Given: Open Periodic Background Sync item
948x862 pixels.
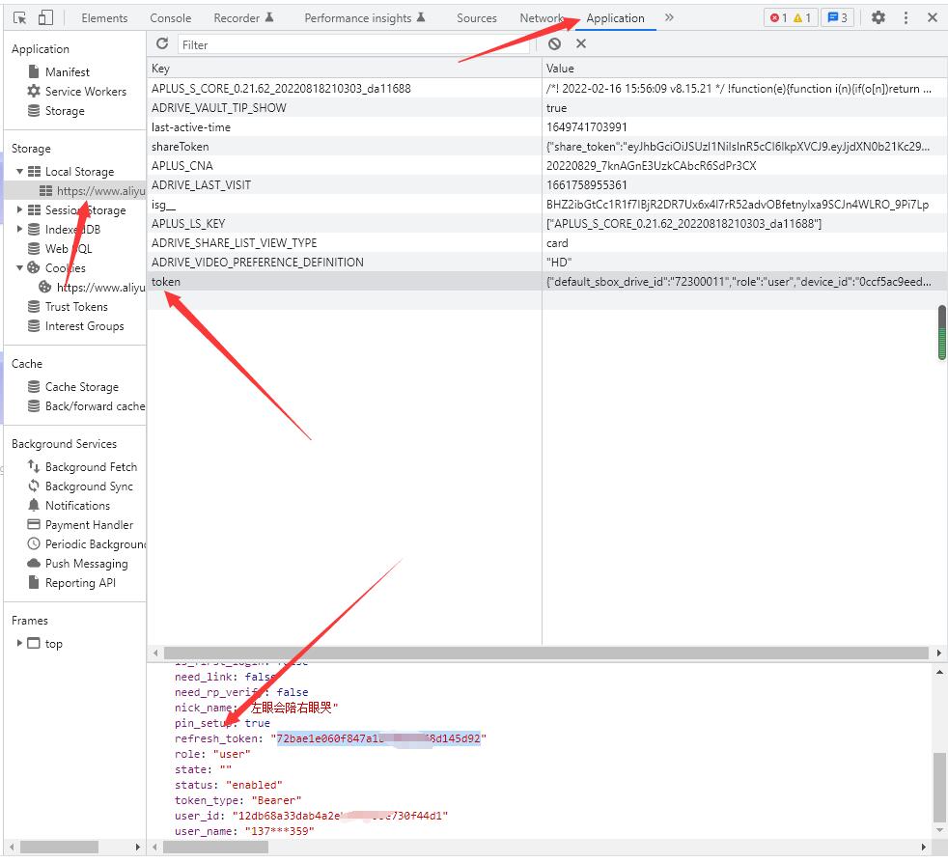Looking at the screenshot, I should click(x=95, y=544).
